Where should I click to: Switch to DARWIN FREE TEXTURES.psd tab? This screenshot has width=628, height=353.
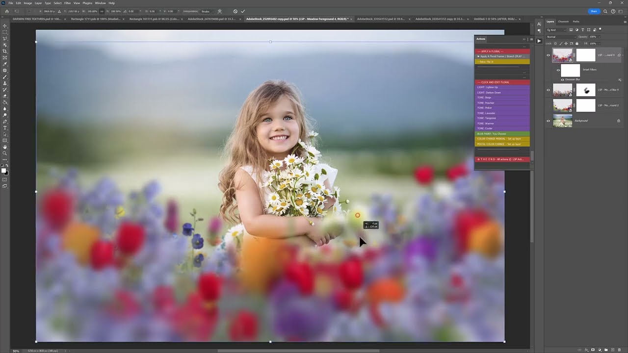pos(37,19)
